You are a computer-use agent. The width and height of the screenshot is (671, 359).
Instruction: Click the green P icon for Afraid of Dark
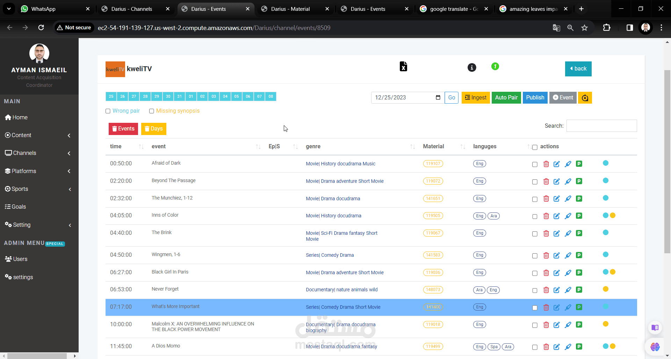point(579,164)
